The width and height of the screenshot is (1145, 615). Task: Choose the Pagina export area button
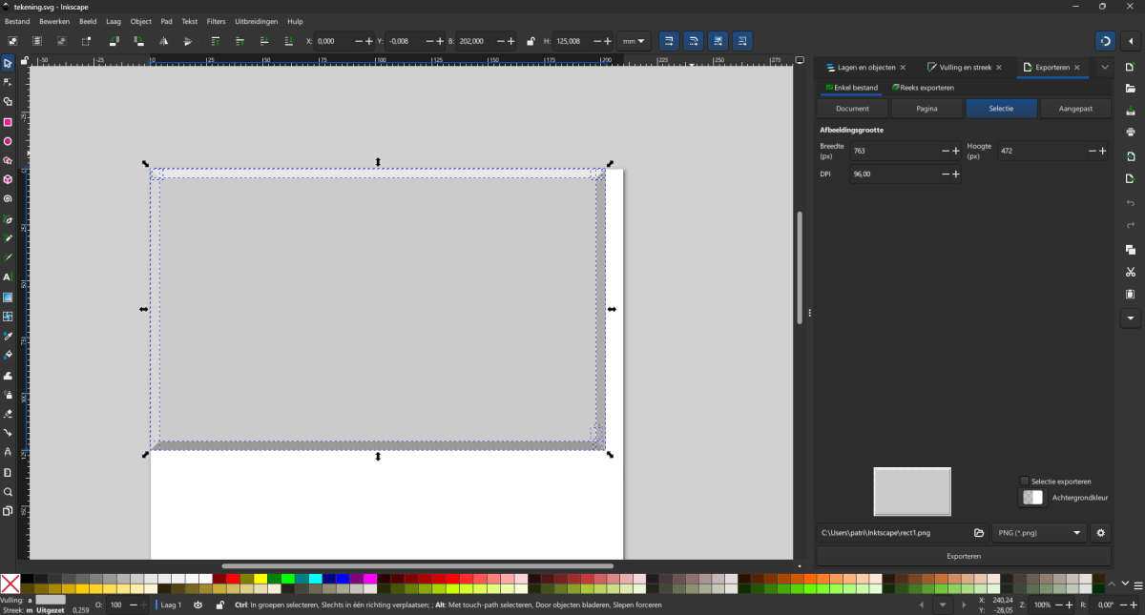point(926,109)
